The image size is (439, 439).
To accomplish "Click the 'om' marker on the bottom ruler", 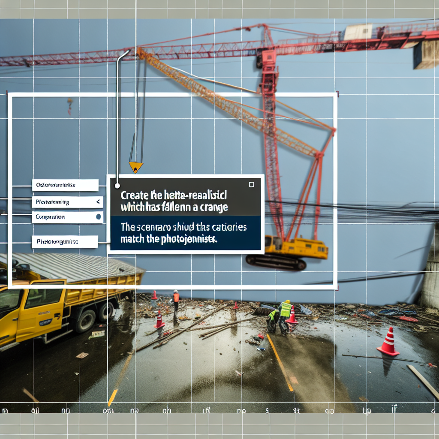I will click(107, 411).
